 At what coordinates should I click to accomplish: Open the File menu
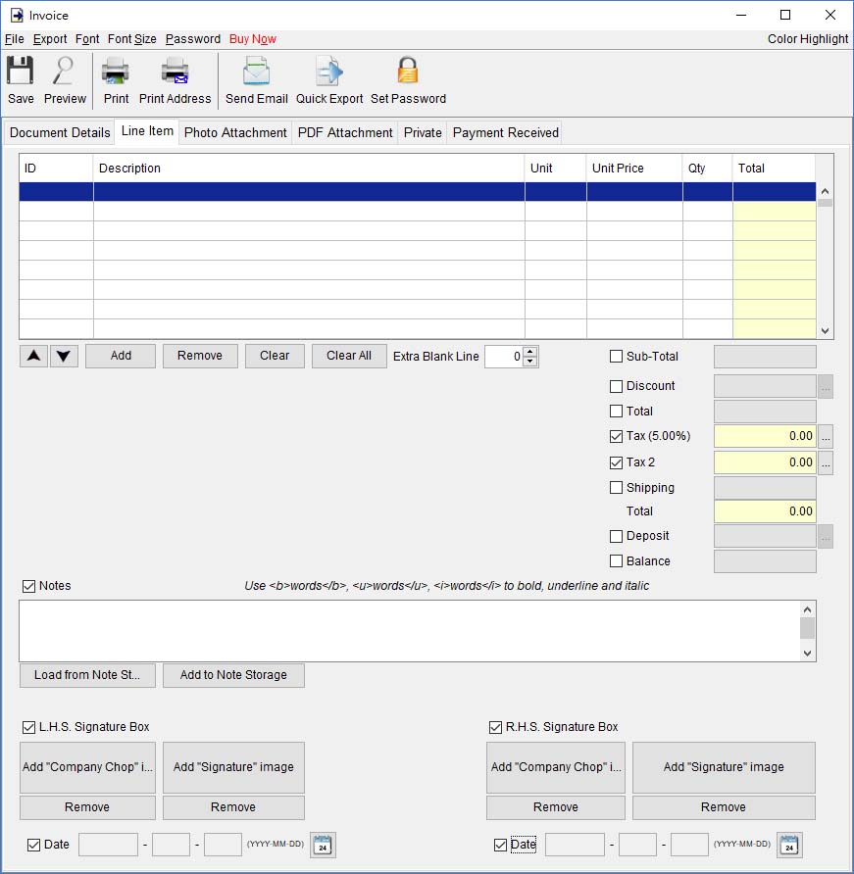[x=14, y=39]
